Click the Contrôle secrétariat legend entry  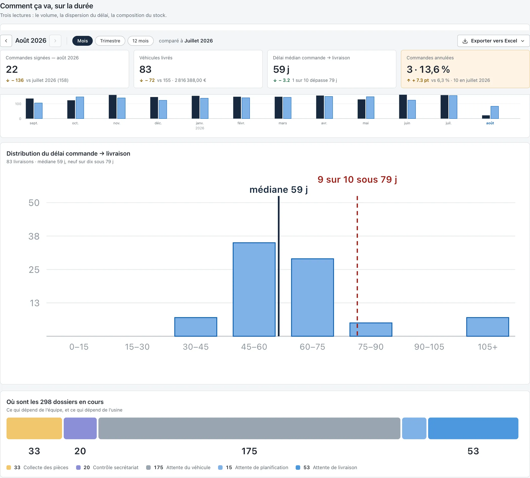pos(107,467)
